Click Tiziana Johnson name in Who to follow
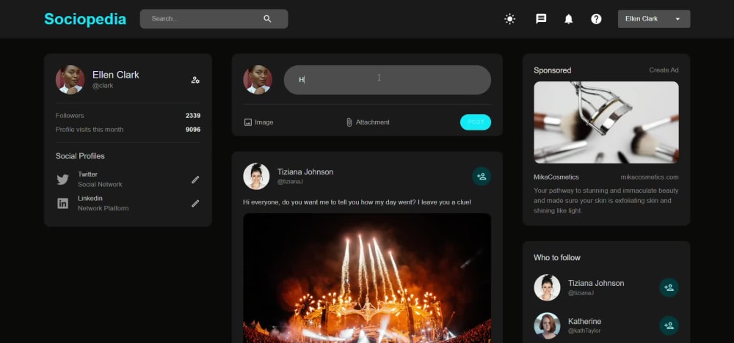 pyautogui.click(x=596, y=283)
